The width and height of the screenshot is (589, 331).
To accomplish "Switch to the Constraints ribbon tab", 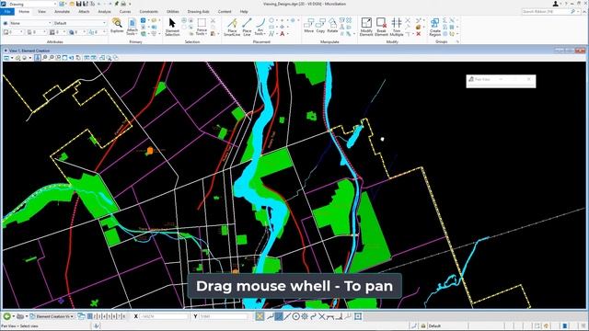I will coord(149,12).
